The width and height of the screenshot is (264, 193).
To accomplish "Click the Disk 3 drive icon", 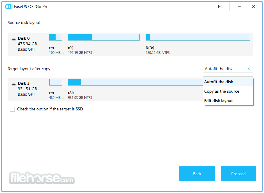I will point(14,84).
